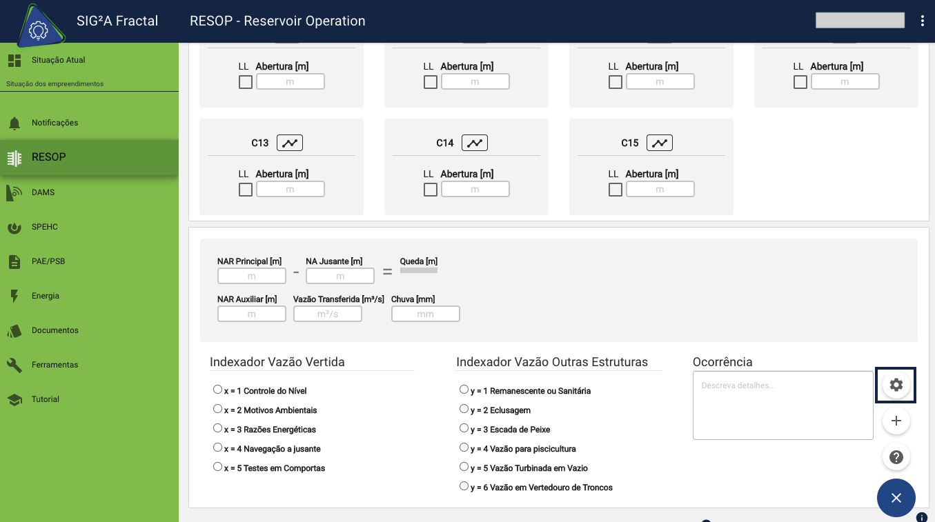935x522 pixels.
Task: Check the LL checkbox for gate C15
Action: [615, 189]
